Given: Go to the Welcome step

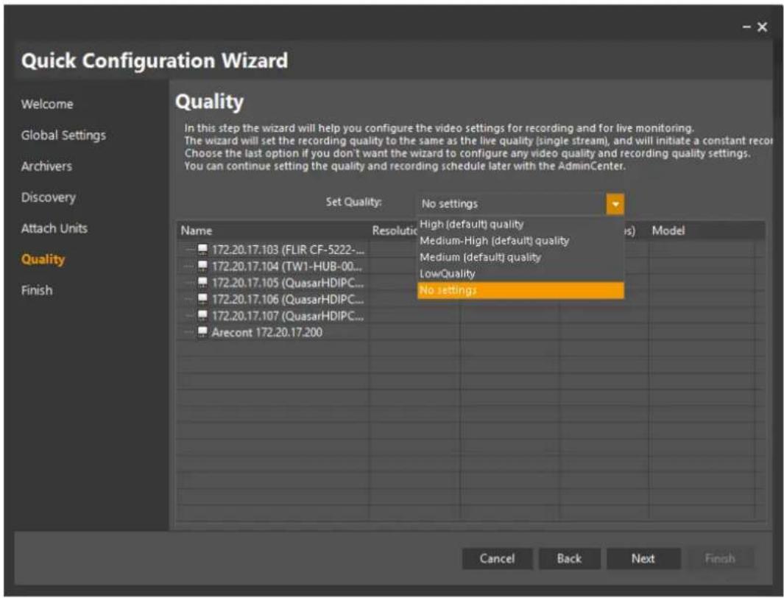Looking at the screenshot, I should pos(47,104).
